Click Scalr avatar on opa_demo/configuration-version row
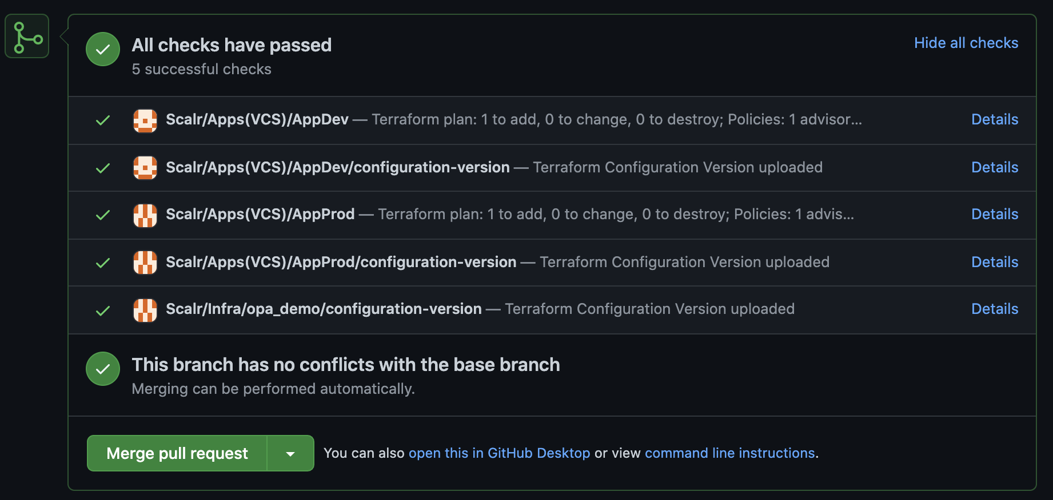This screenshot has height=500, width=1053. click(145, 310)
